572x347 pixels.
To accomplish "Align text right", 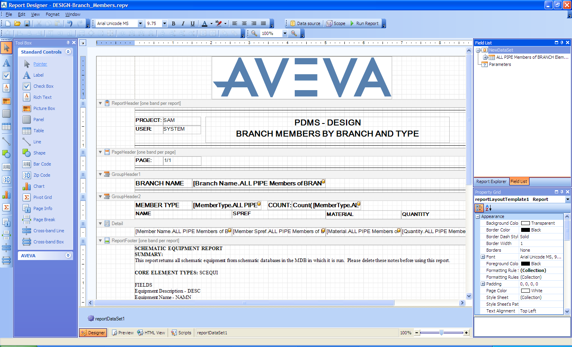I will pyautogui.click(x=254, y=23).
